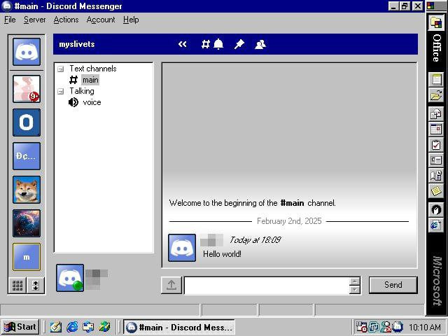Select the 'm' server icon
Viewport: 448px width, 336px height.
point(27,257)
